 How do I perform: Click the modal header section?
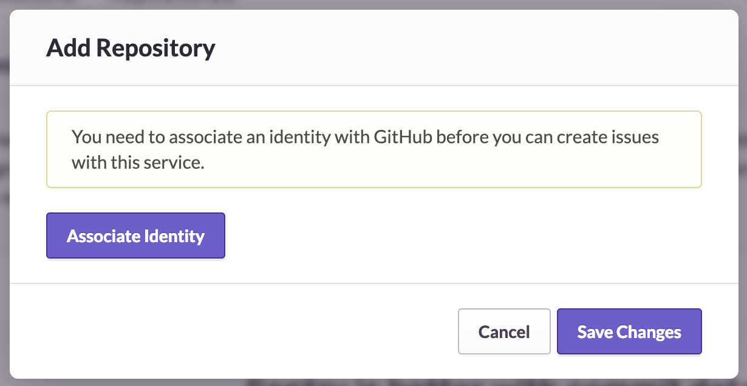point(373,48)
